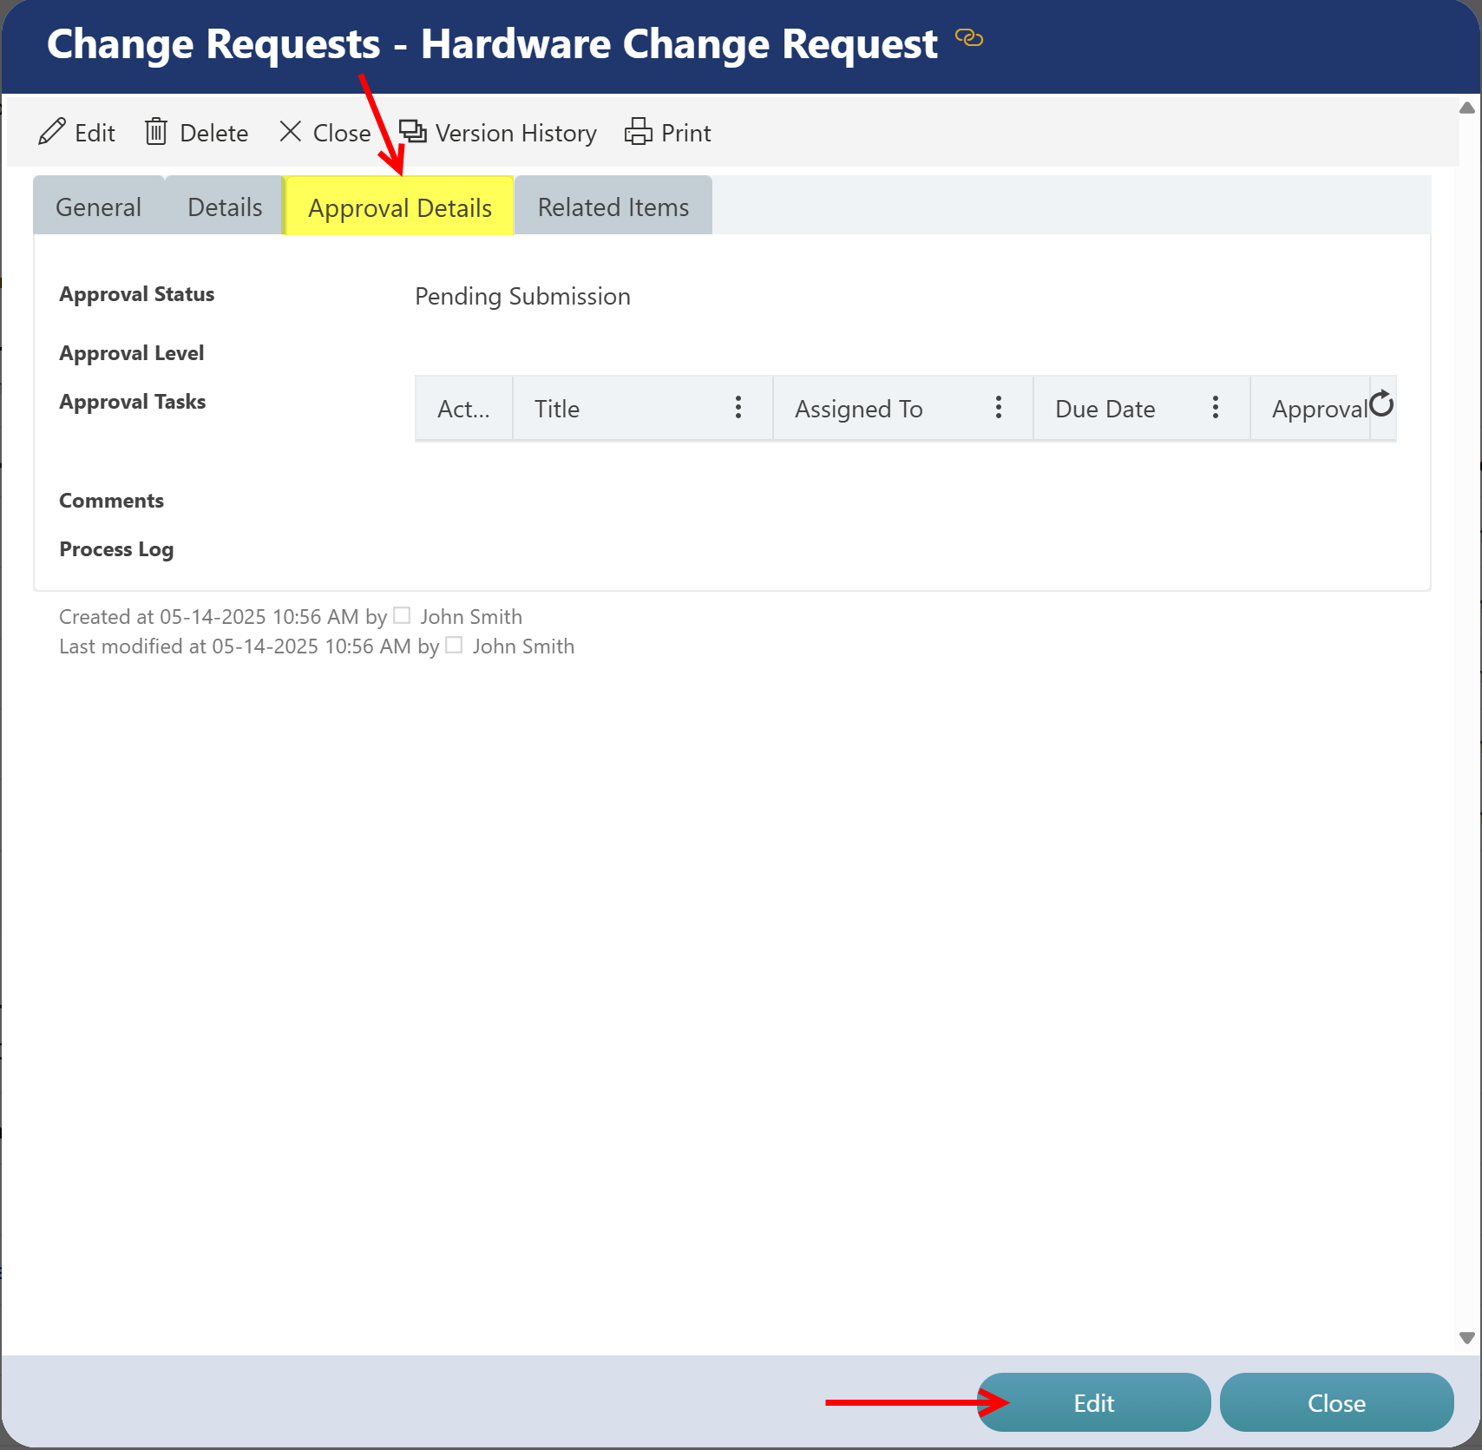
Task: Click the pencil Edit icon in toolbar
Action: tap(52, 132)
